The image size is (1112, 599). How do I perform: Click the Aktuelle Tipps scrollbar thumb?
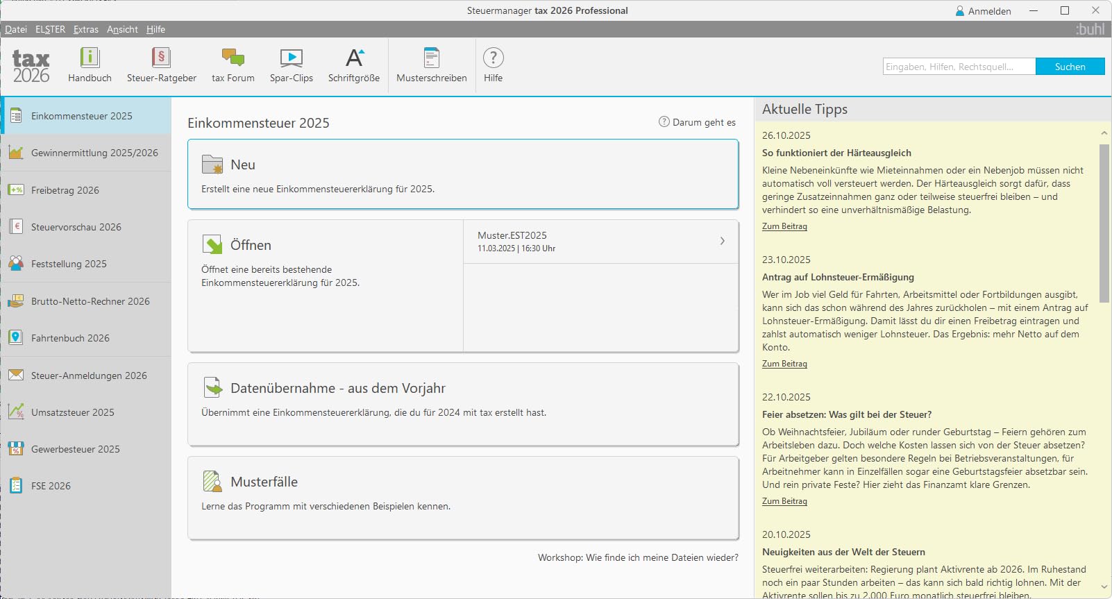1104,223
